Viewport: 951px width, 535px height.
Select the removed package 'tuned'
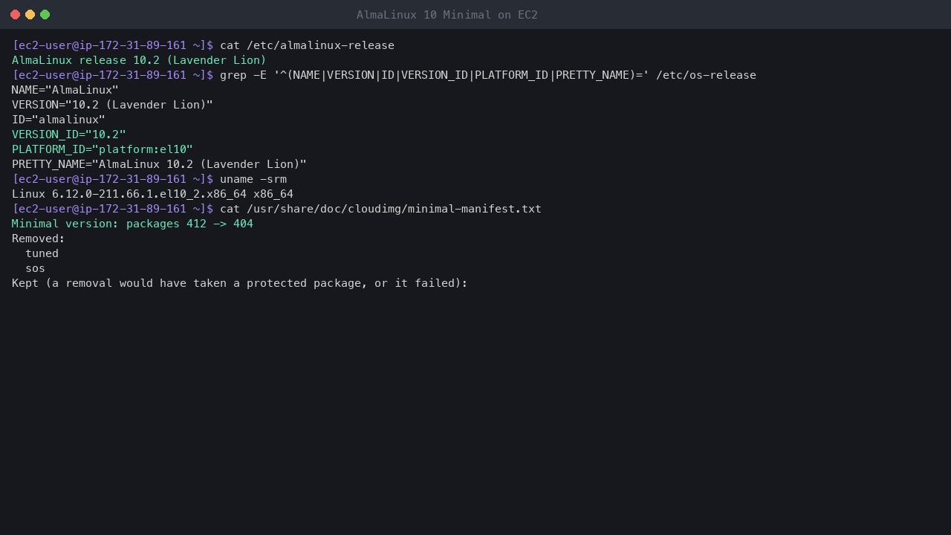(x=42, y=253)
